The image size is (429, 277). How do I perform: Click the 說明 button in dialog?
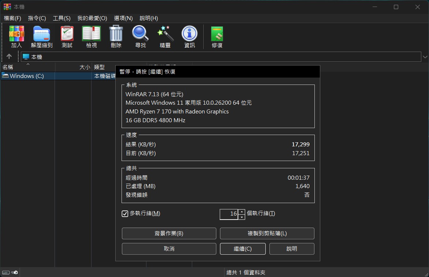pos(292,248)
